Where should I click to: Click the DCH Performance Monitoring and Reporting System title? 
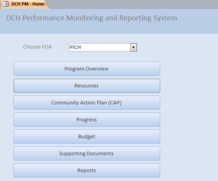(x=92, y=18)
